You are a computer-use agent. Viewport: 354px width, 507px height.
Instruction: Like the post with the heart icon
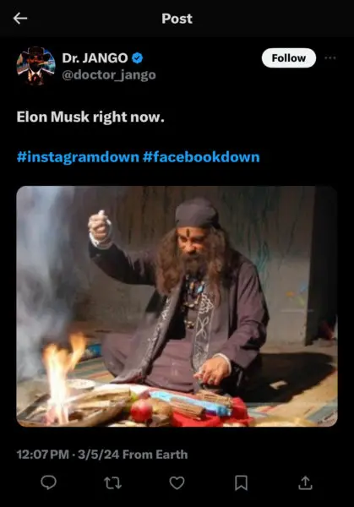(x=177, y=482)
